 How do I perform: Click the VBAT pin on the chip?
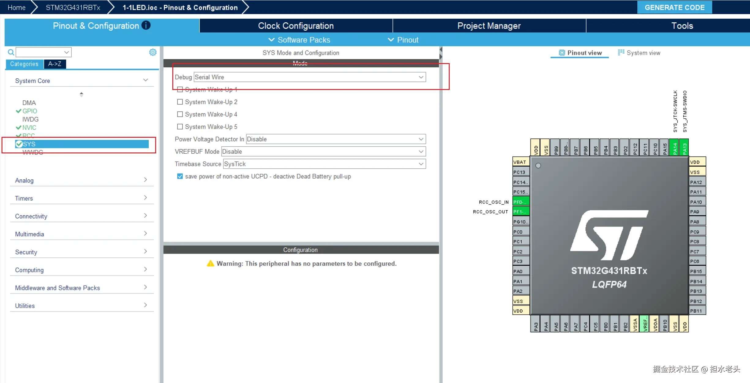pos(521,162)
